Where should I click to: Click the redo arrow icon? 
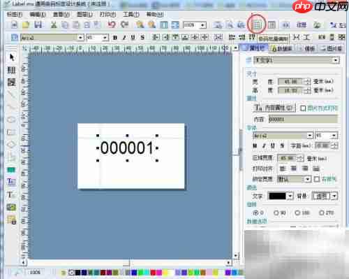click(x=125, y=24)
